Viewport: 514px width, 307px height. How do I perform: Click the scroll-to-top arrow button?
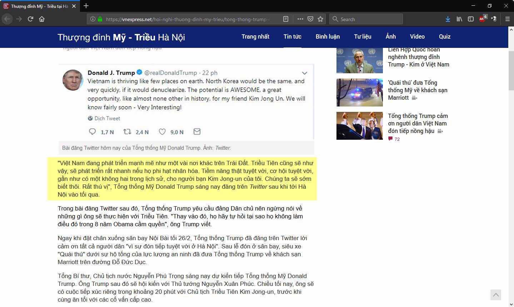(x=495, y=295)
